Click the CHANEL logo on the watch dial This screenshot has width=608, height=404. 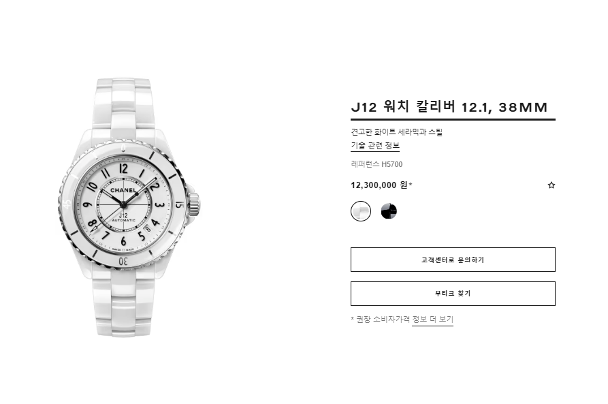123,190
